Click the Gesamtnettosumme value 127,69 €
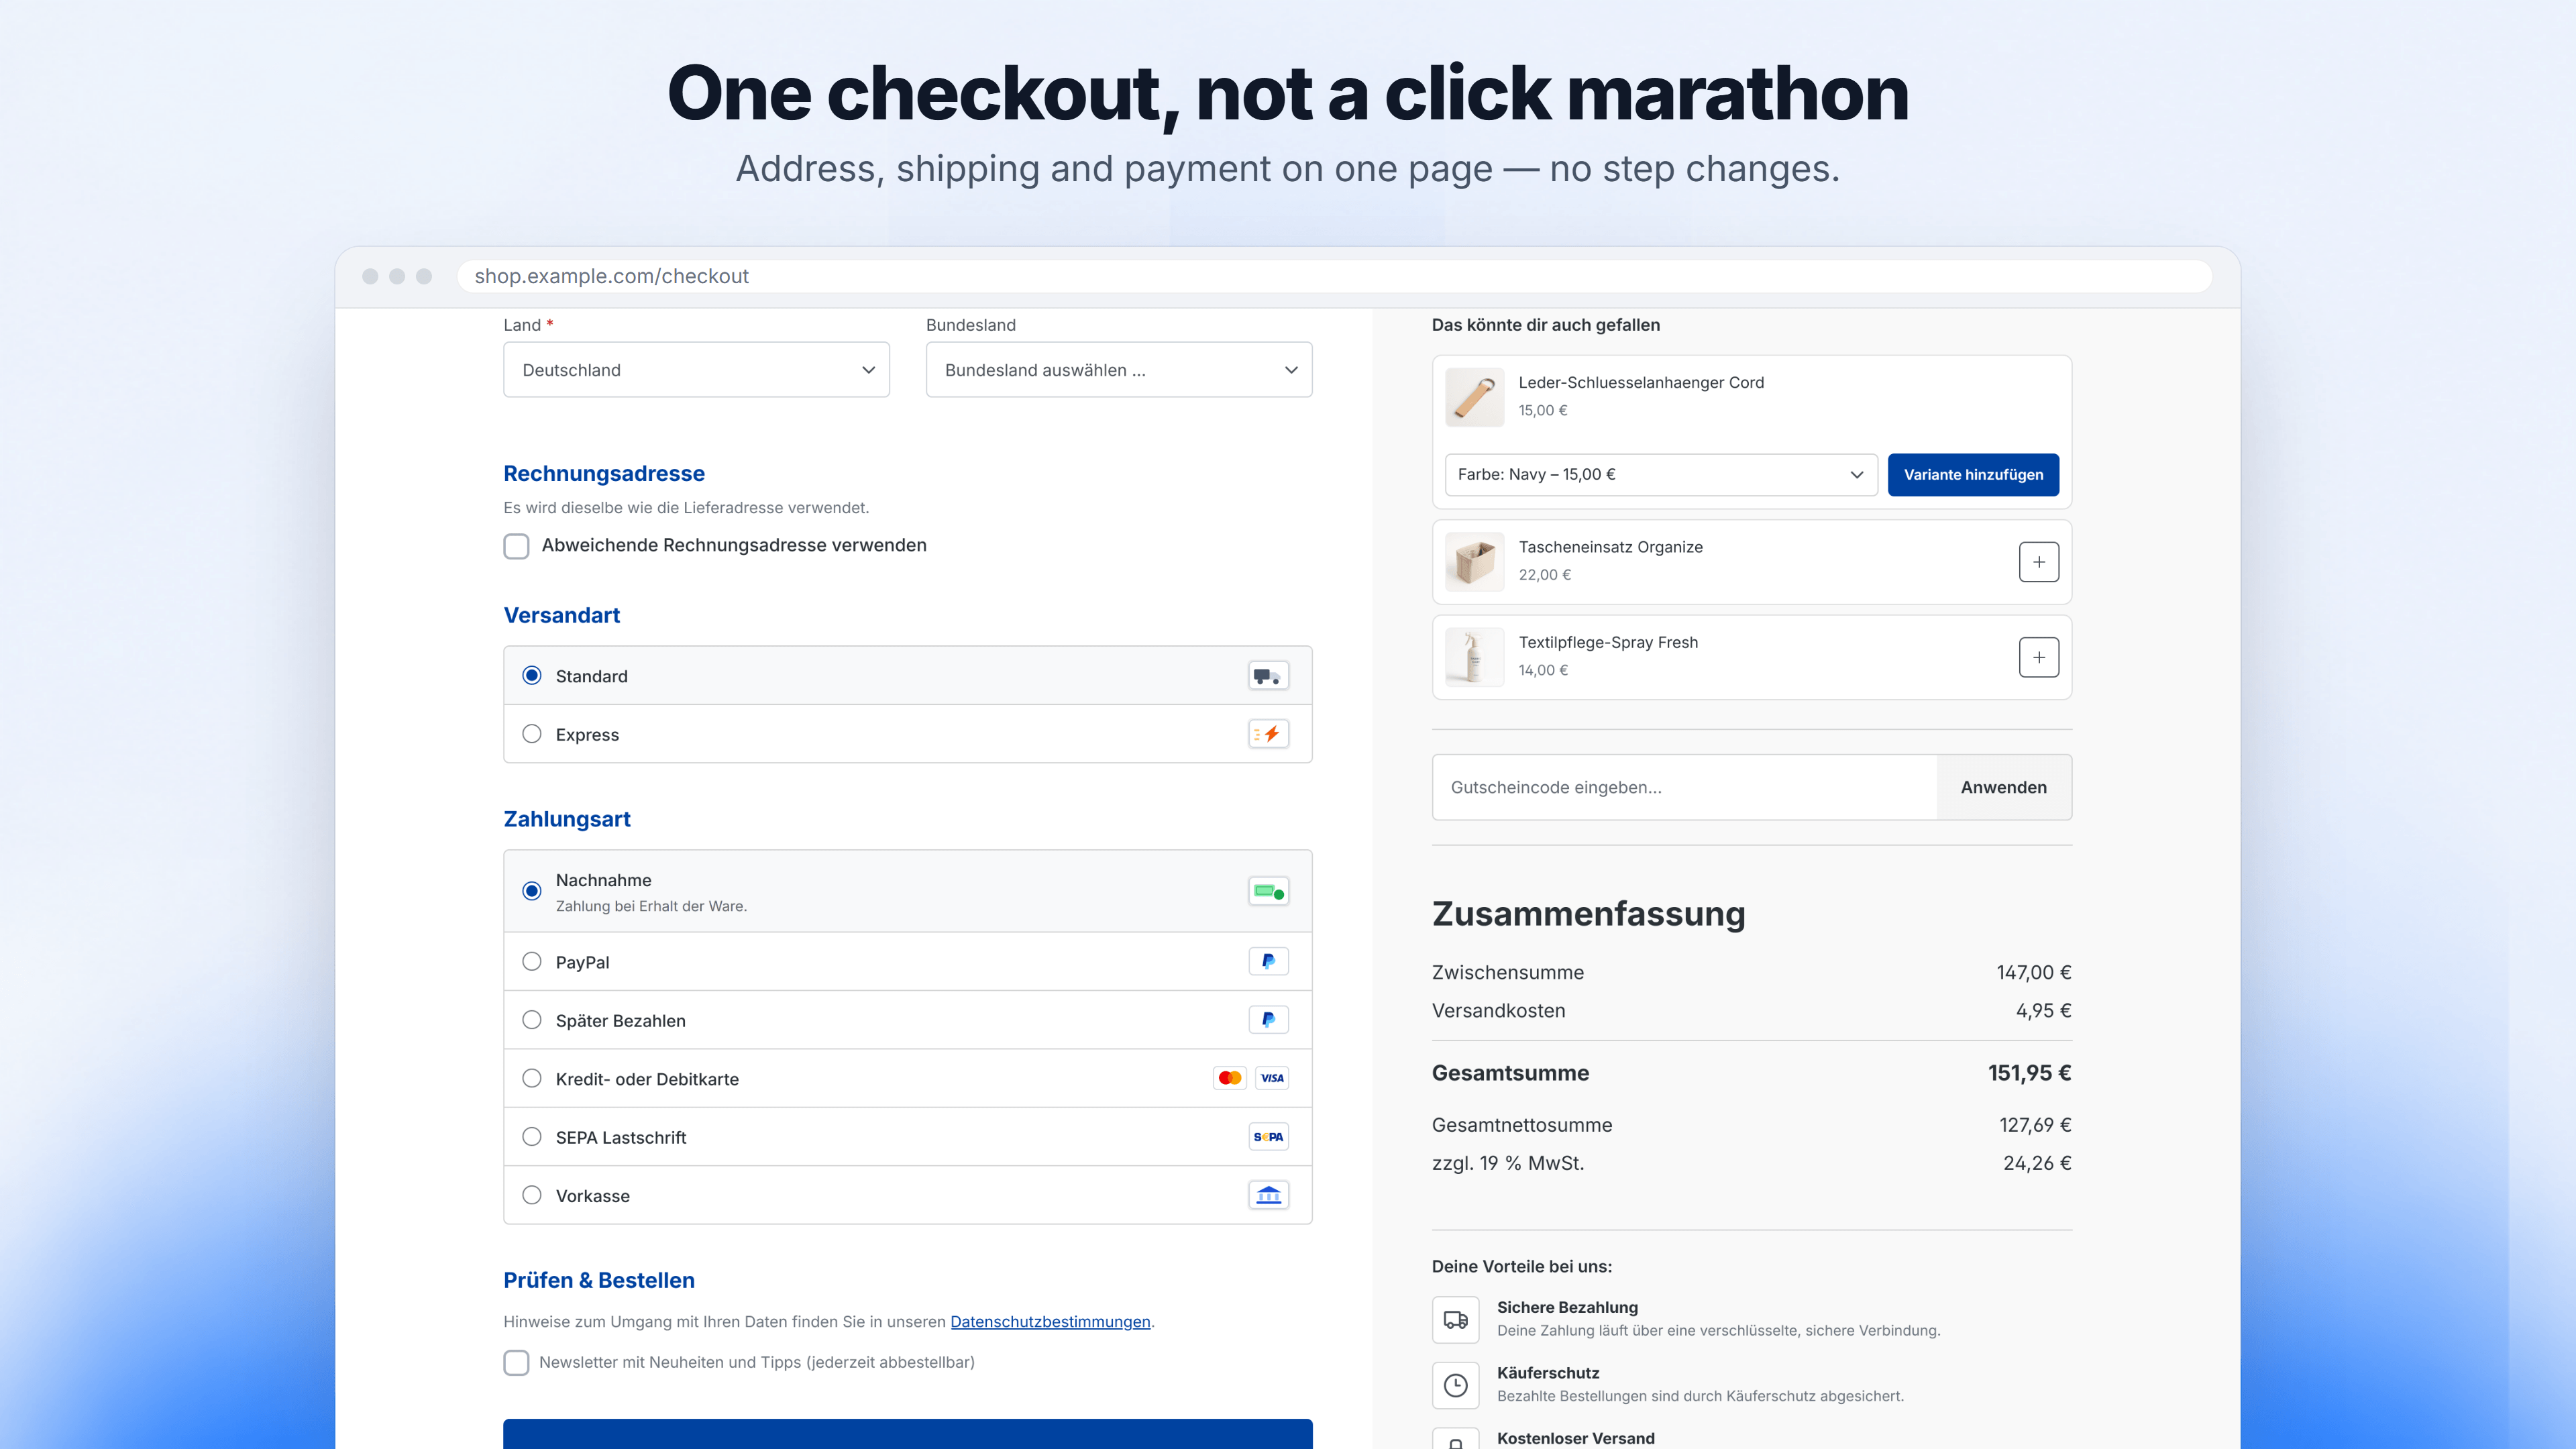 click(x=2035, y=1125)
